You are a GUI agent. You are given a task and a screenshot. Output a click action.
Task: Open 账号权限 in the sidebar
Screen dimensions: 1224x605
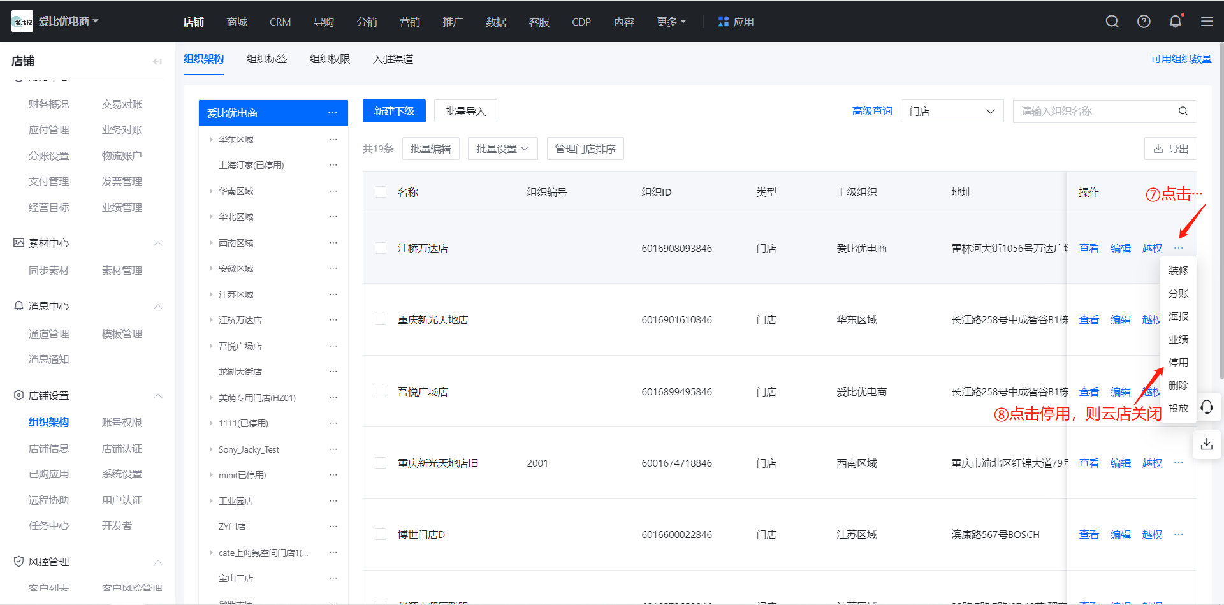tap(122, 422)
